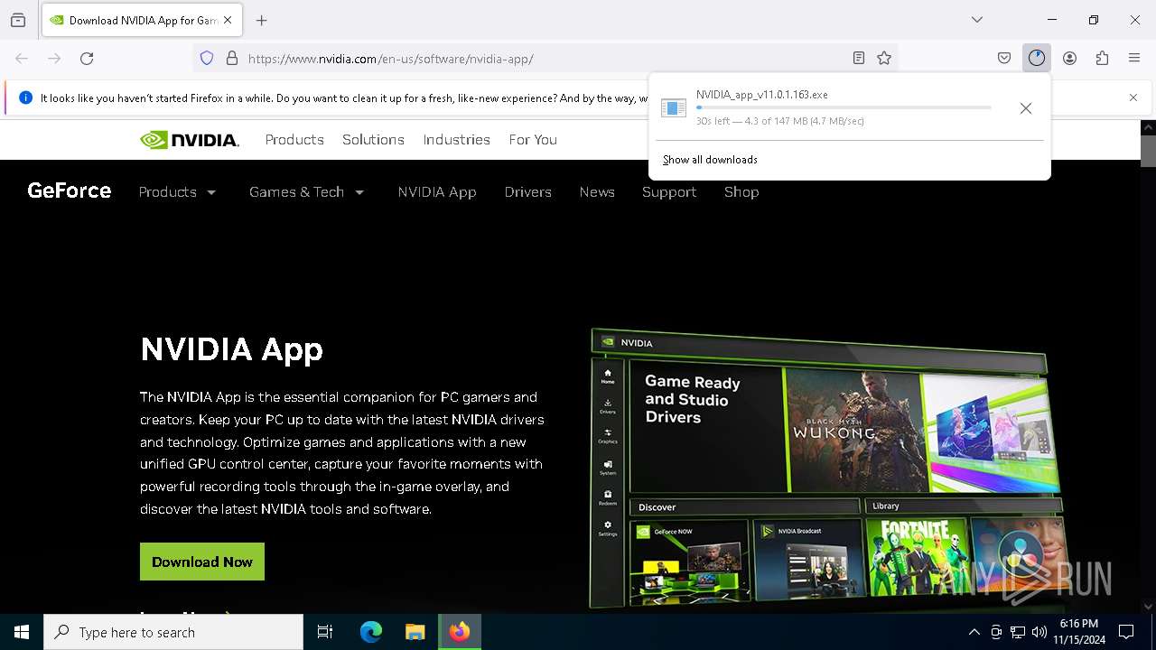Open the top Products menu
This screenshot has width=1156, height=650.
pos(294,140)
